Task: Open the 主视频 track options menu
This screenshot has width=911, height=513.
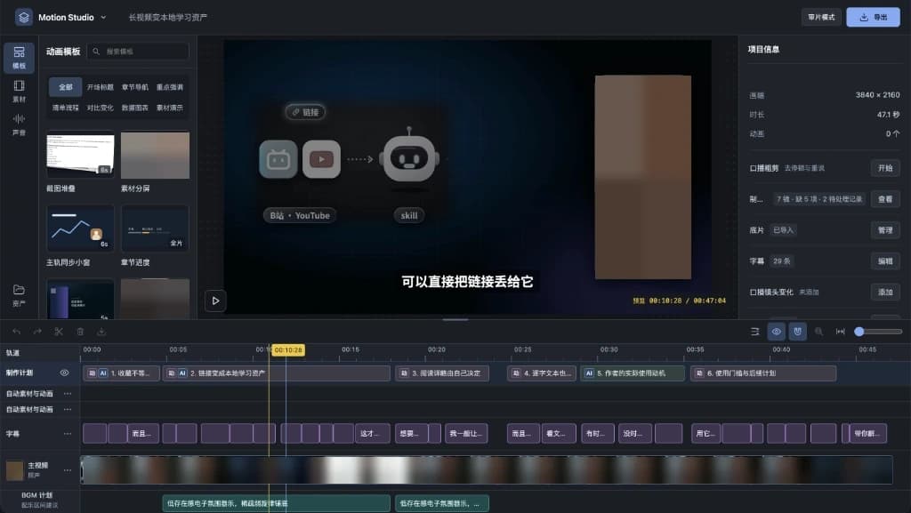Action: (x=68, y=470)
